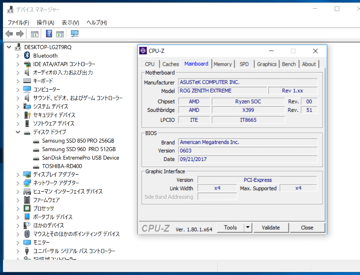Screen dimensions: 360x275
Task: Click the Back arrow in Device Manager toolbar
Action: click(x=9, y=34)
